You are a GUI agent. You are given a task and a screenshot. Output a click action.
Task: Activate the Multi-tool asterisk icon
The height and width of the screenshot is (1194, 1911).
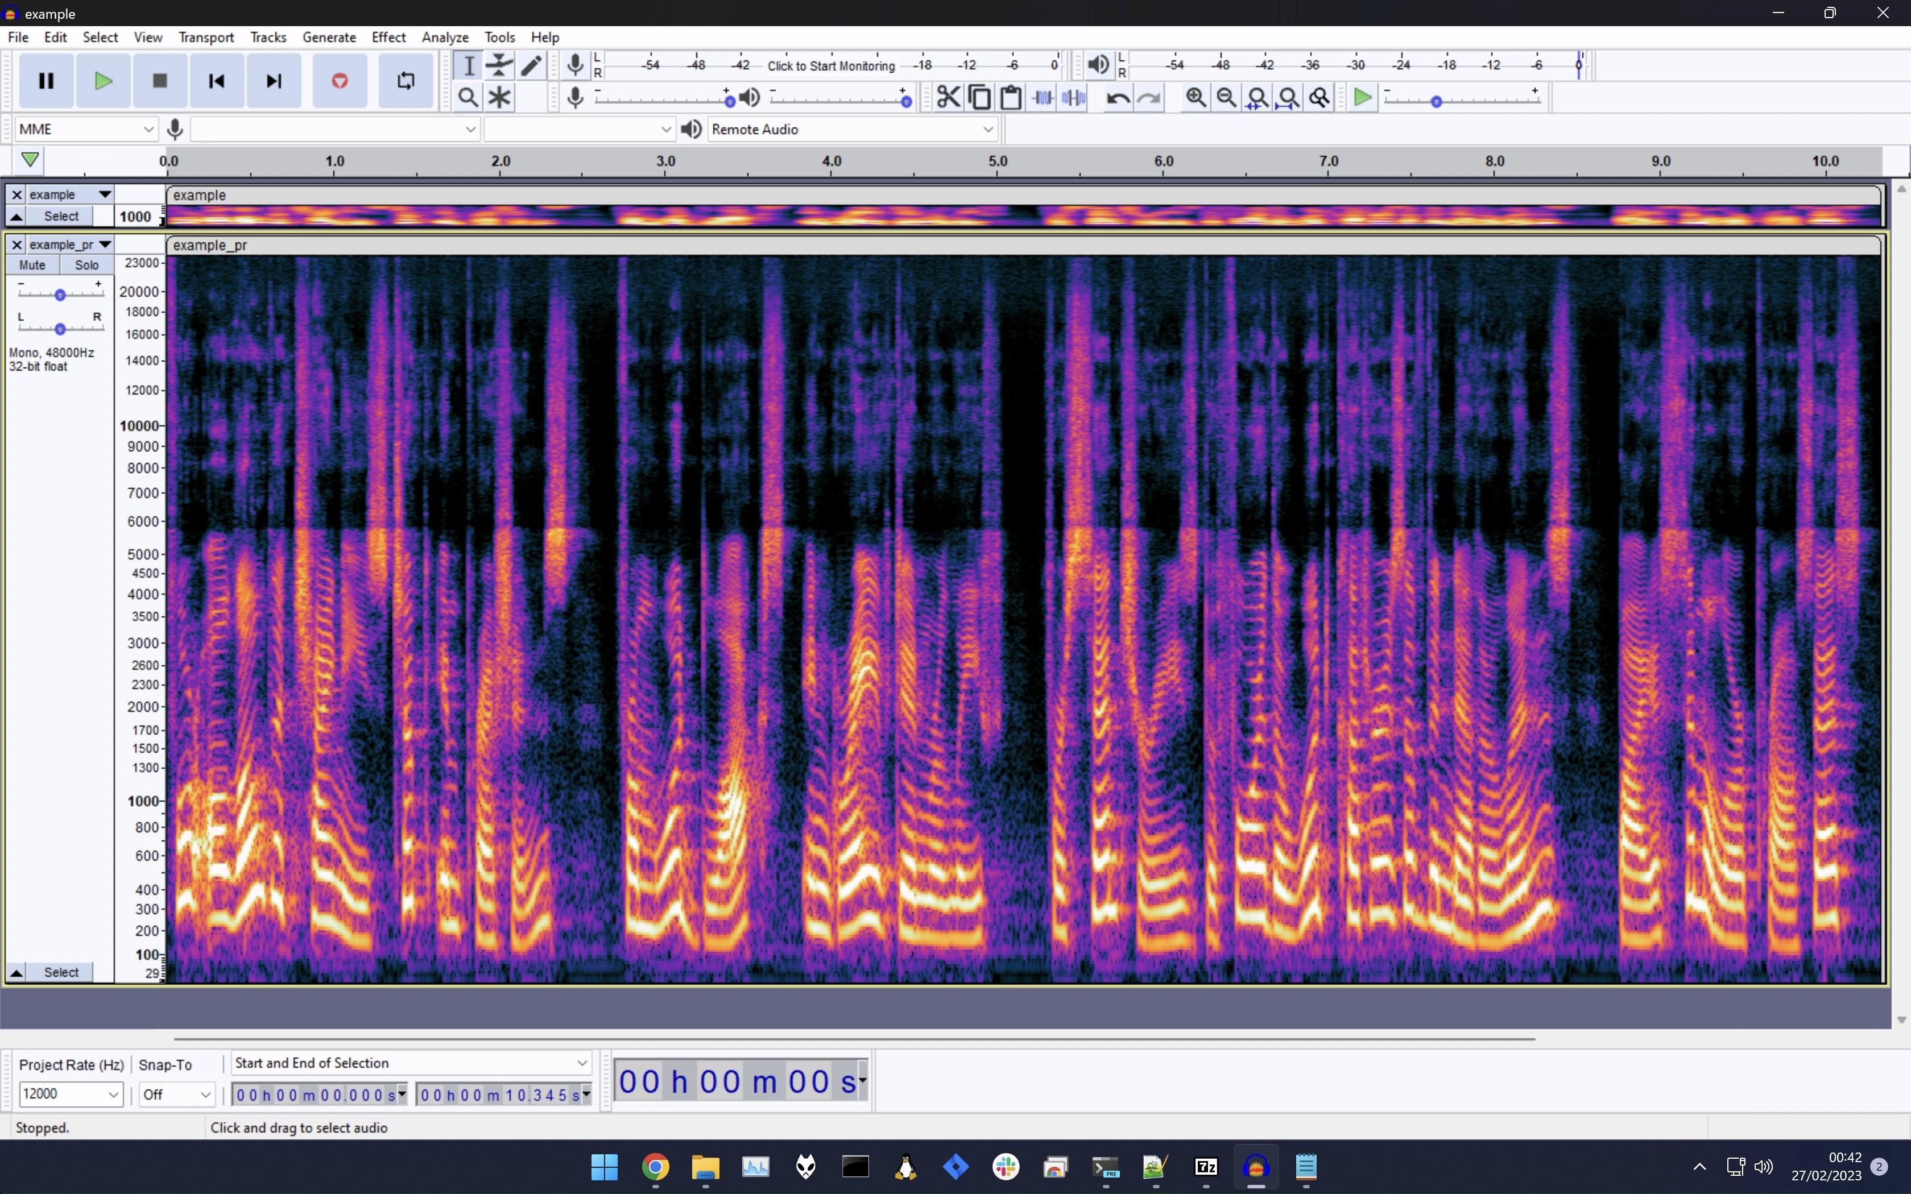tap(499, 98)
